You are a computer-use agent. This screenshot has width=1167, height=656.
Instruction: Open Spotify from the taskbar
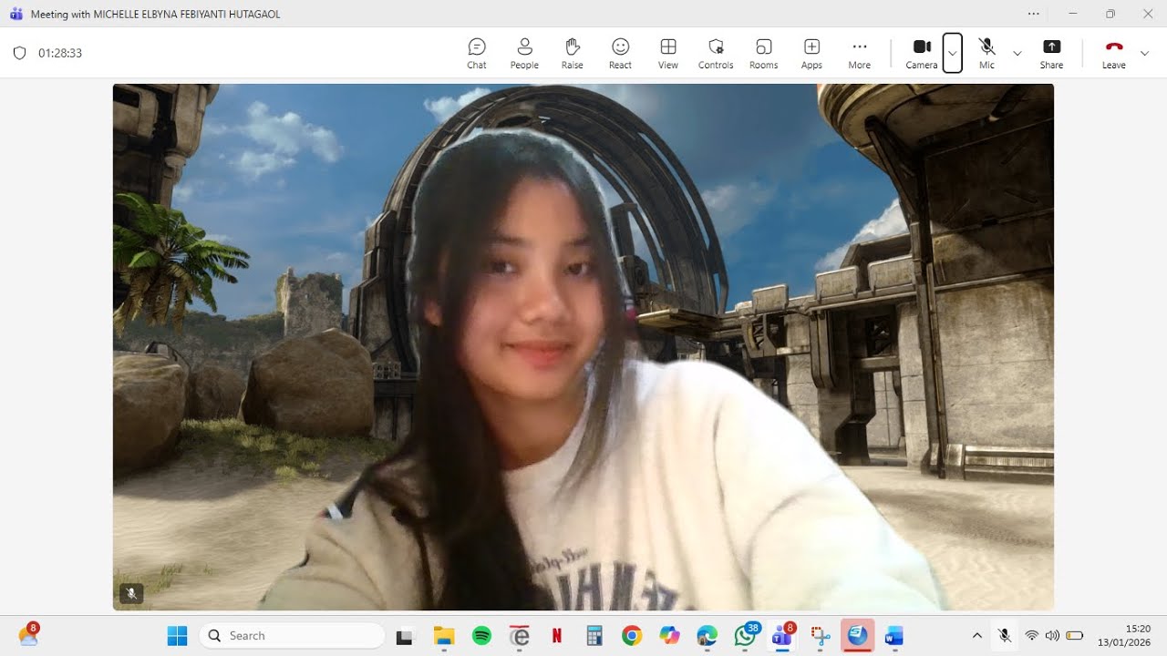(x=482, y=635)
